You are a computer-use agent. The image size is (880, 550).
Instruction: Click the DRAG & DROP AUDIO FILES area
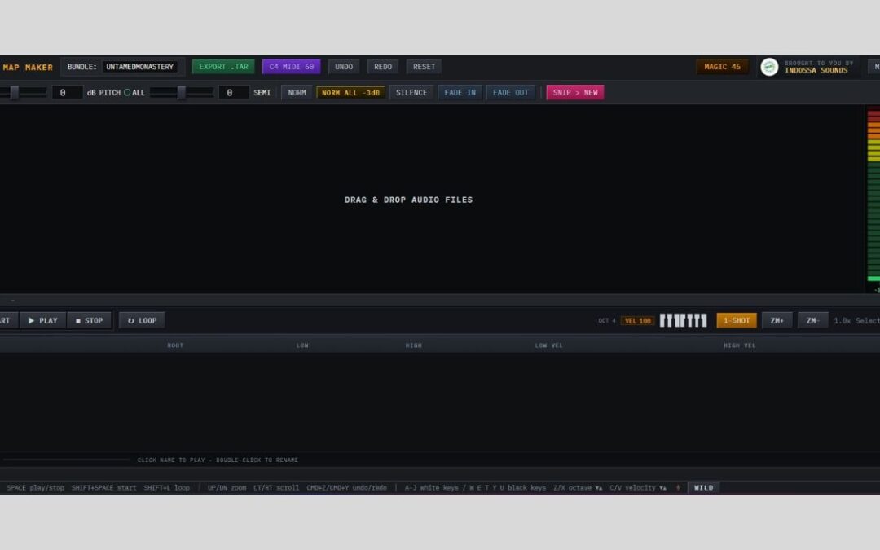(x=408, y=200)
